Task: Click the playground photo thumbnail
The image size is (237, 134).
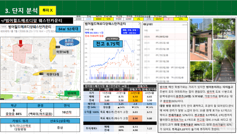Action: click(x=224, y=29)
